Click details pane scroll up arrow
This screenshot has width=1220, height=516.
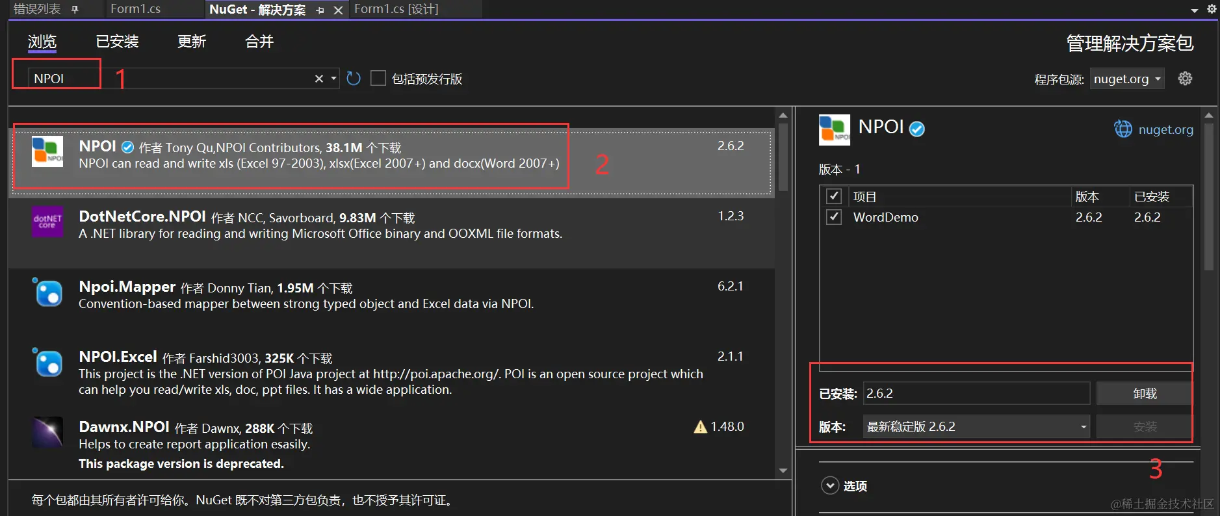[x=1209, y=115]
